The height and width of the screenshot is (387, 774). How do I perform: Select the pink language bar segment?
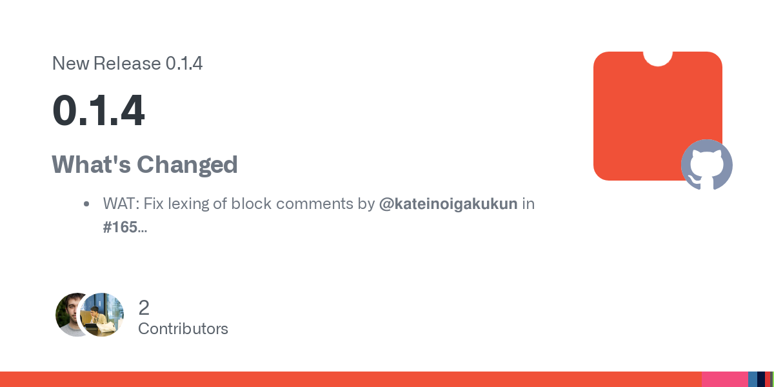pos(725,379)
